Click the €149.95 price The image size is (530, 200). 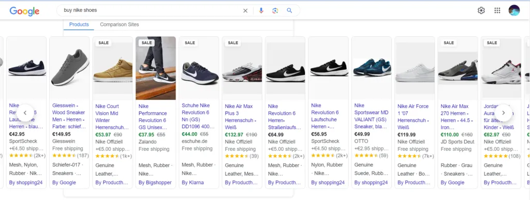point(62,134)
